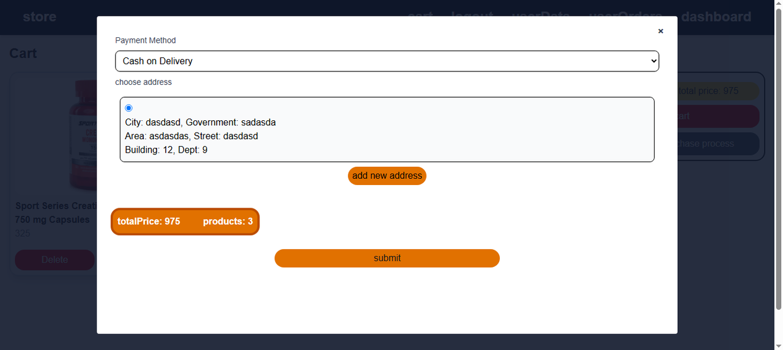This screenshot has height=350, width=783.
Task: Close the payment modal with the X
Action: pos(661,31)
